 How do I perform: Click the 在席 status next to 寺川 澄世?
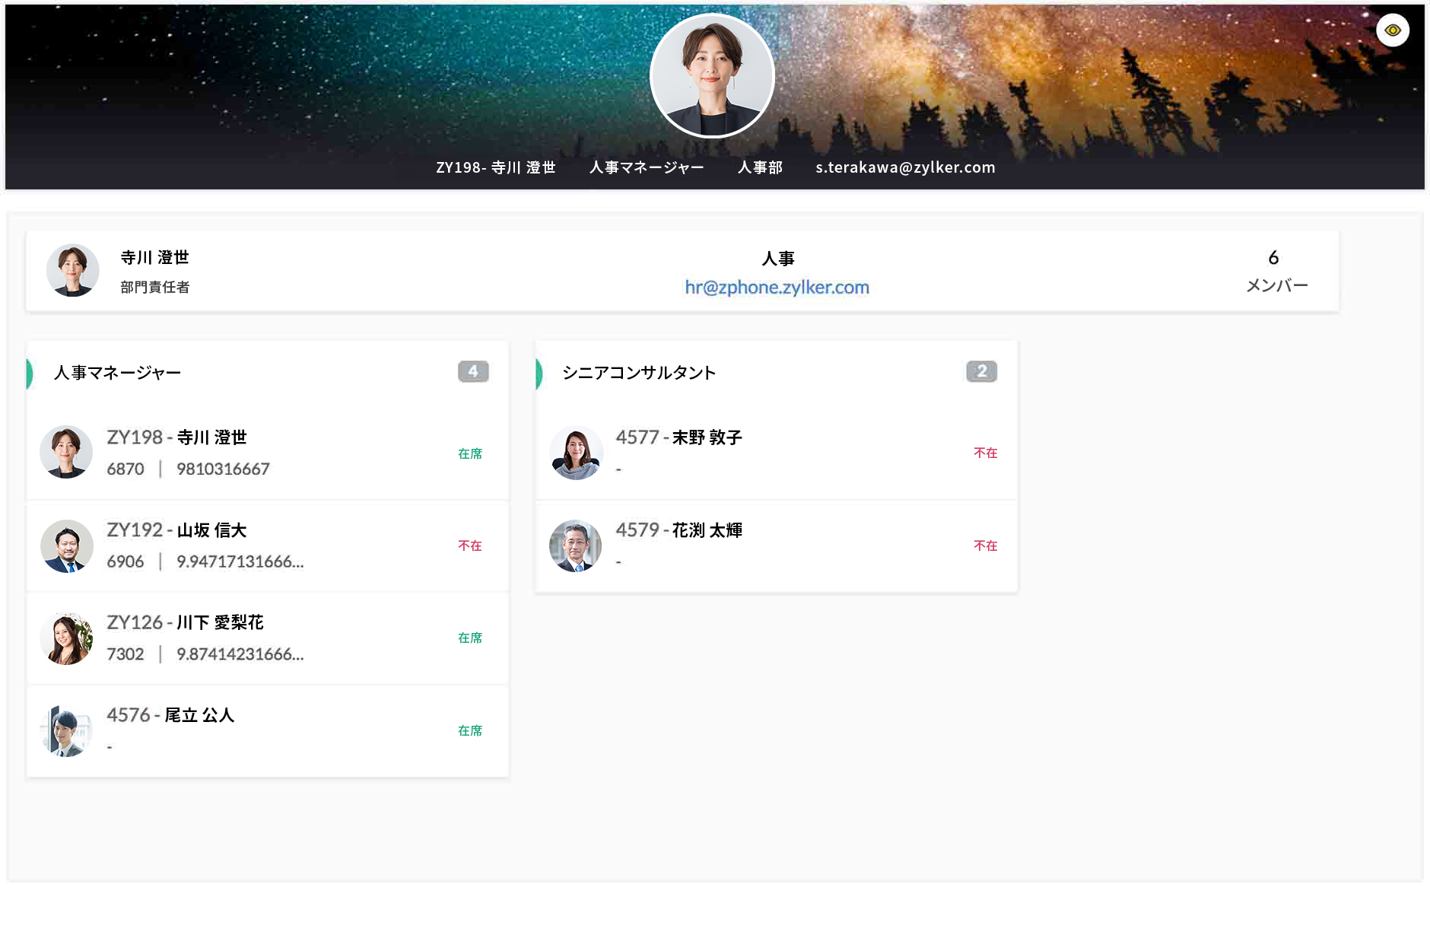tap(469, 453)
